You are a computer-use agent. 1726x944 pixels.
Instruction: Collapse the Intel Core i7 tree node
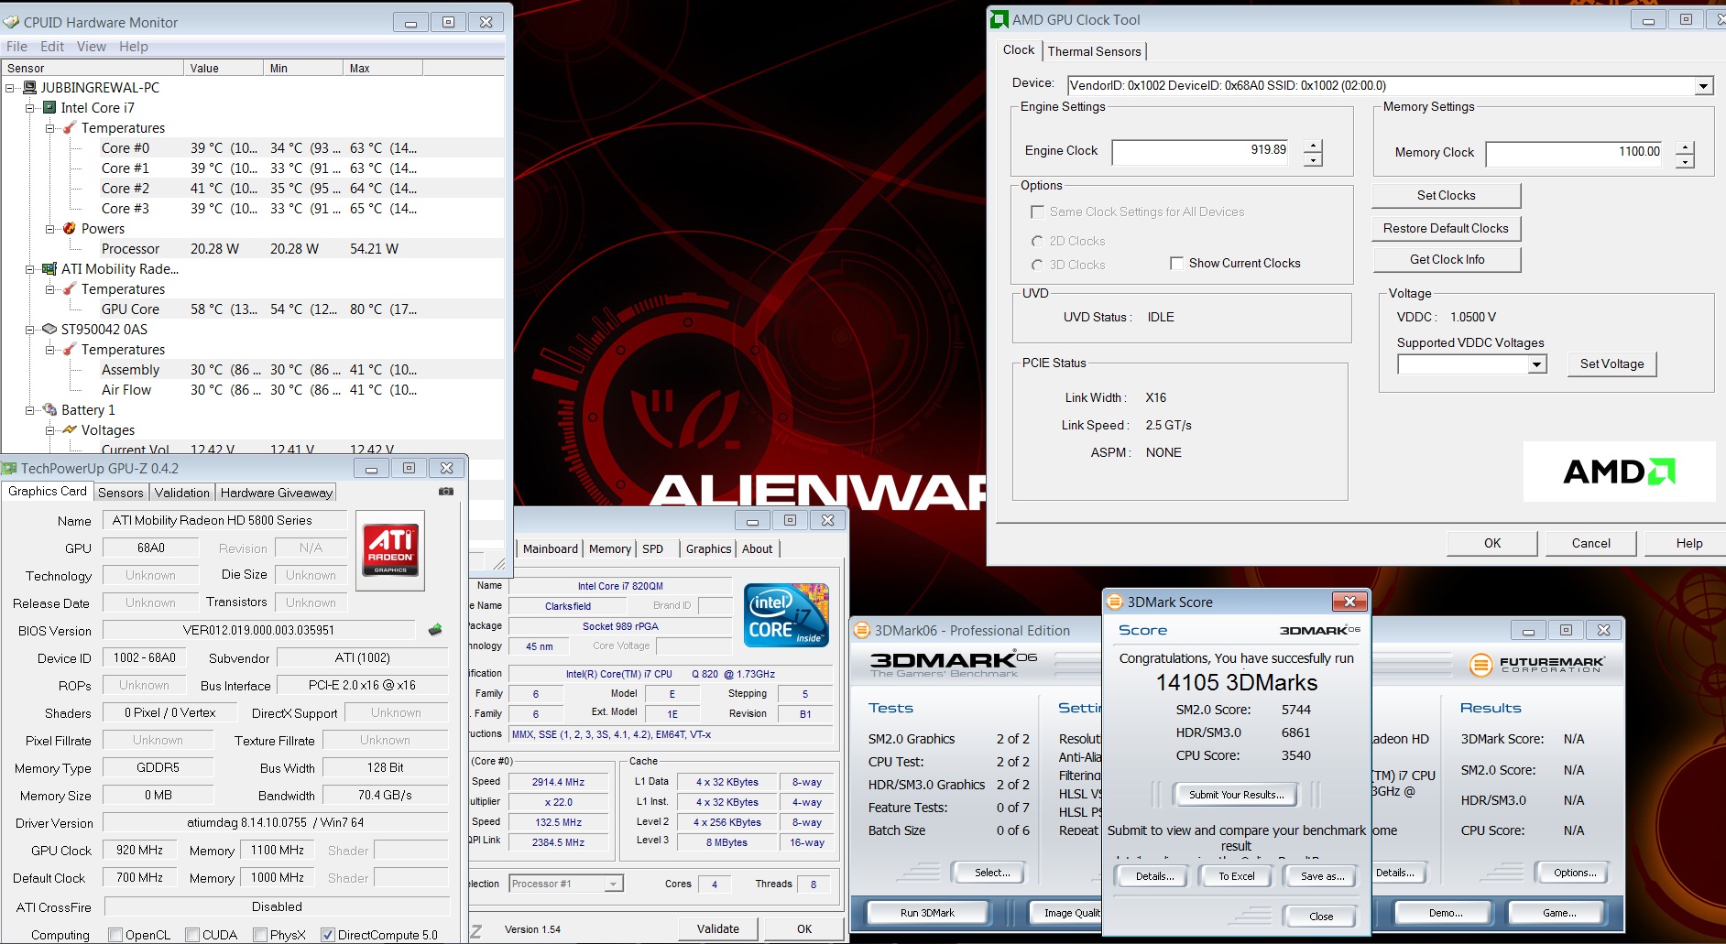[30, 108]
